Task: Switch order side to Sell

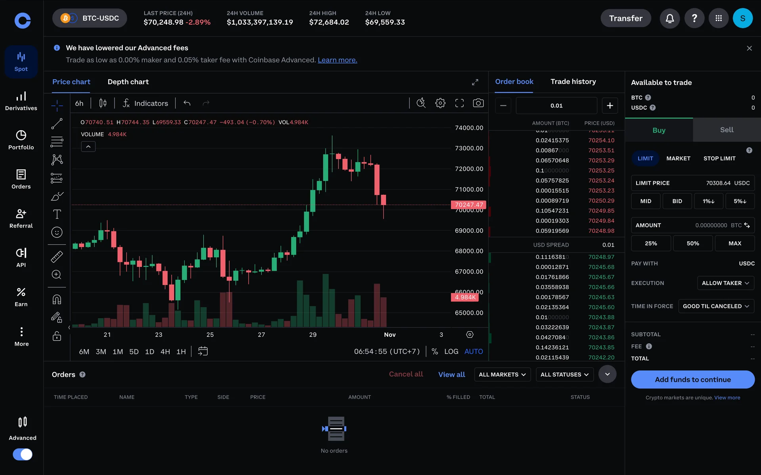Action: pos(727,130)
